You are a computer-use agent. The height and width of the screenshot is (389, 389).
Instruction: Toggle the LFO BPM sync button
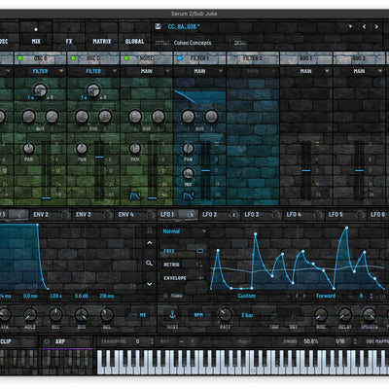click(x=198, y=315)
